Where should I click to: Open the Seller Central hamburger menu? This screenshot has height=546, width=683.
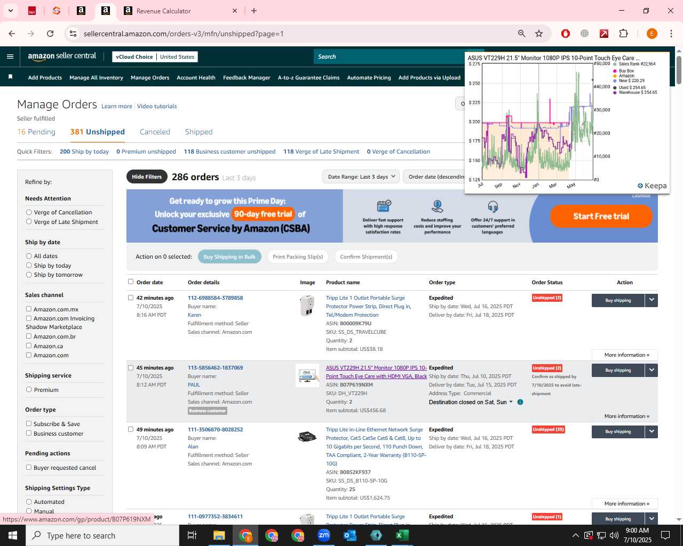10,57
